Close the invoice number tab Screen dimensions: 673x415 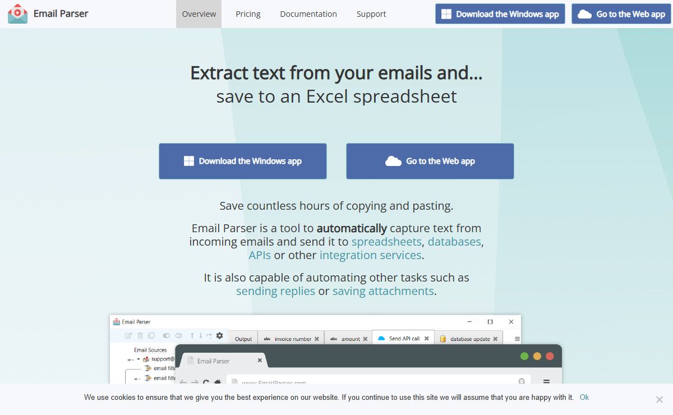(317, 339)
